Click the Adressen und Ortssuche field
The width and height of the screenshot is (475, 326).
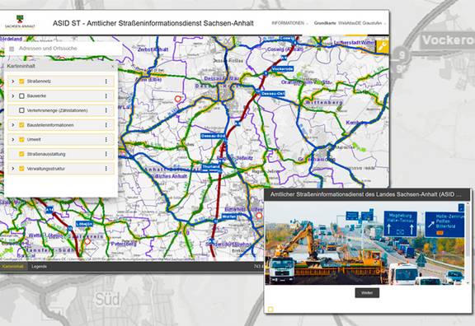tap(68, 49)
